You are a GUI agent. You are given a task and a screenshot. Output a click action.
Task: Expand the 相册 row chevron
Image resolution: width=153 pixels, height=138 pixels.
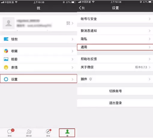pyautogui.click(x=73, y=59)
